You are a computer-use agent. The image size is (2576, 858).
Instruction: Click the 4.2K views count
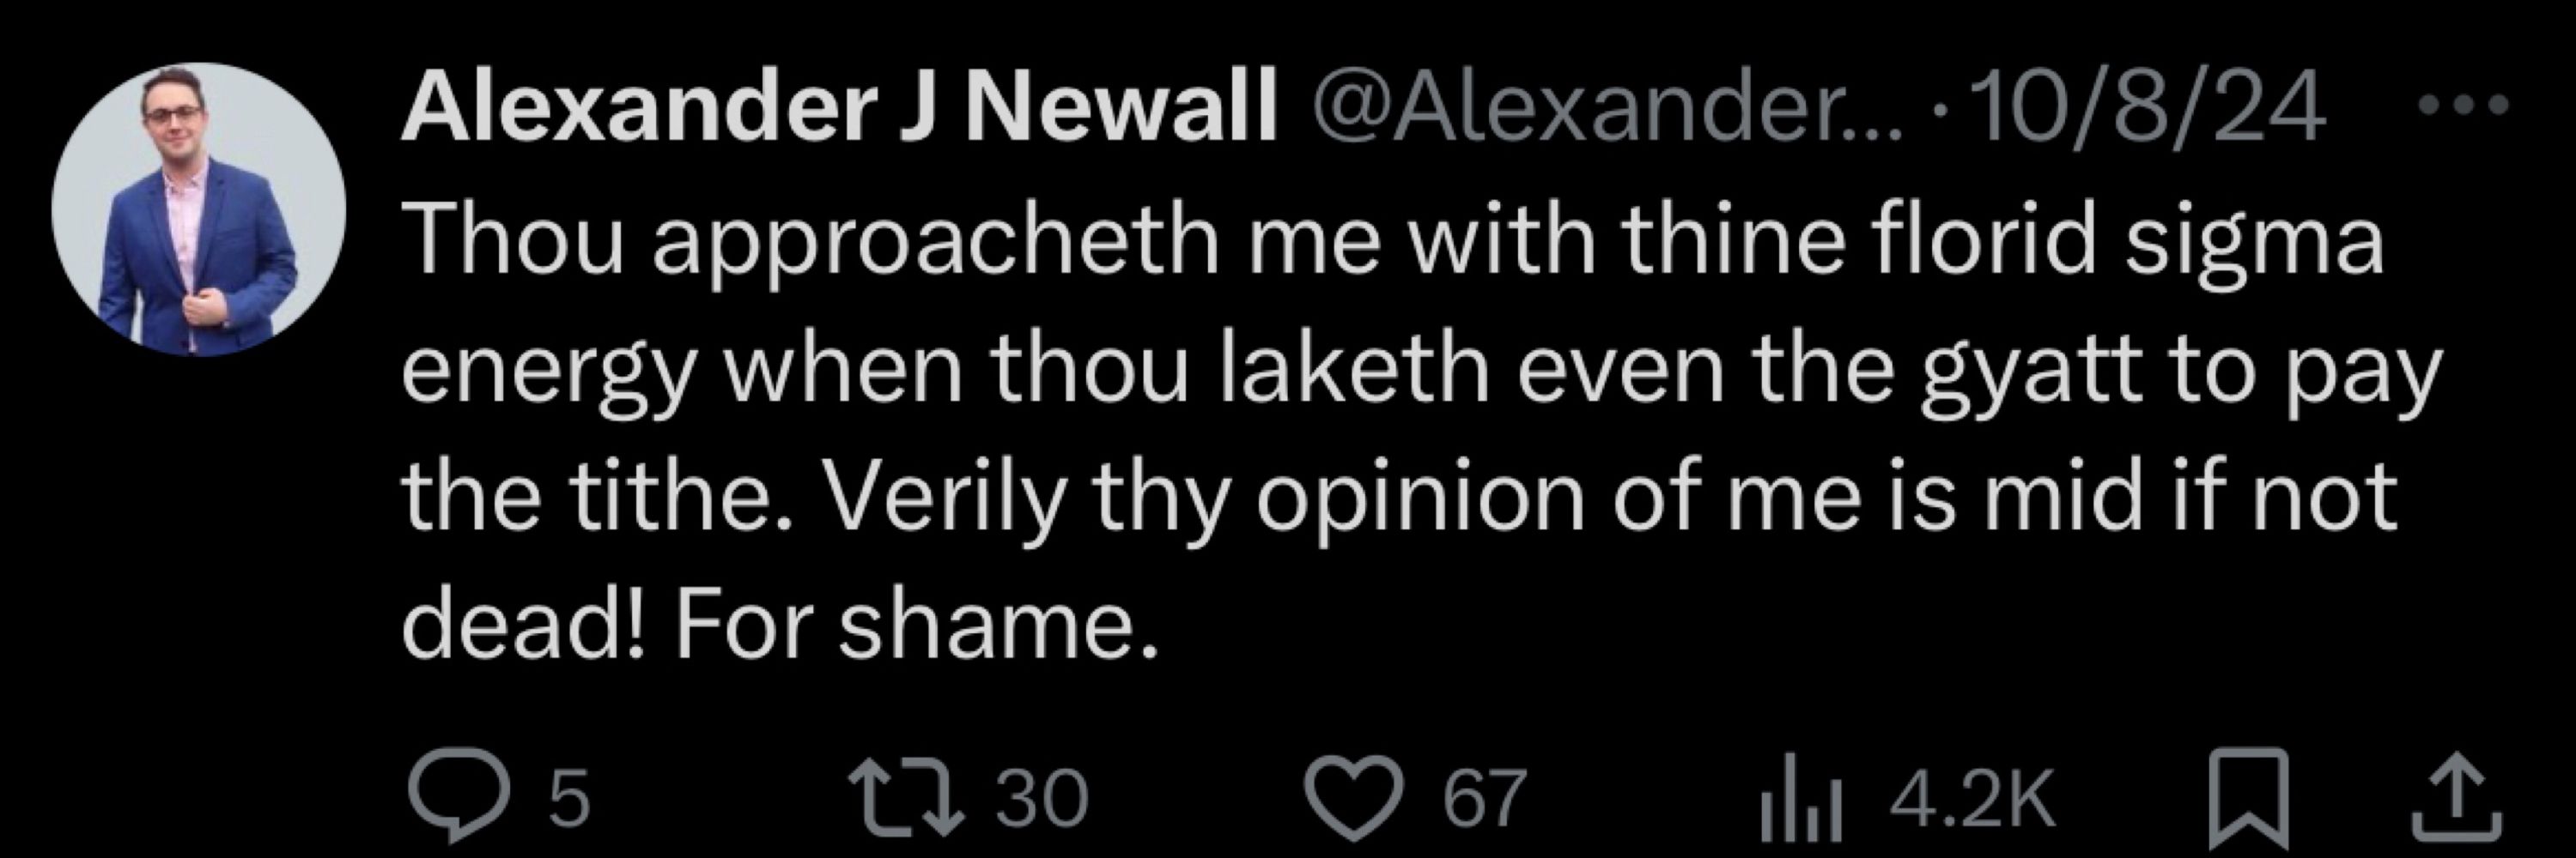[1972, 798]
